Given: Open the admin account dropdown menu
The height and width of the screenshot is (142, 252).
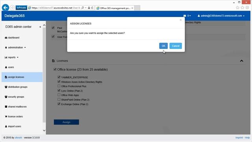Looking at the screenshot, I should [x=221, y=16].
